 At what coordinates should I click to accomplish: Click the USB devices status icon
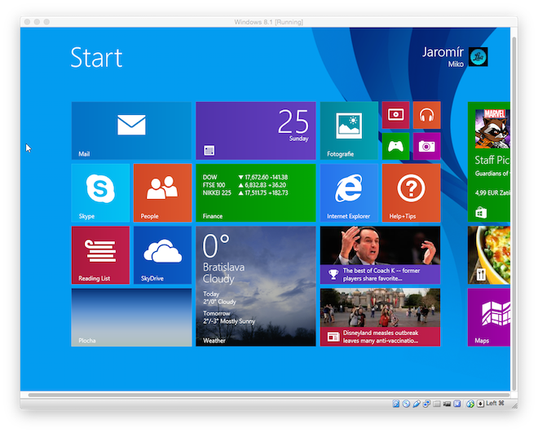(417, 404)
